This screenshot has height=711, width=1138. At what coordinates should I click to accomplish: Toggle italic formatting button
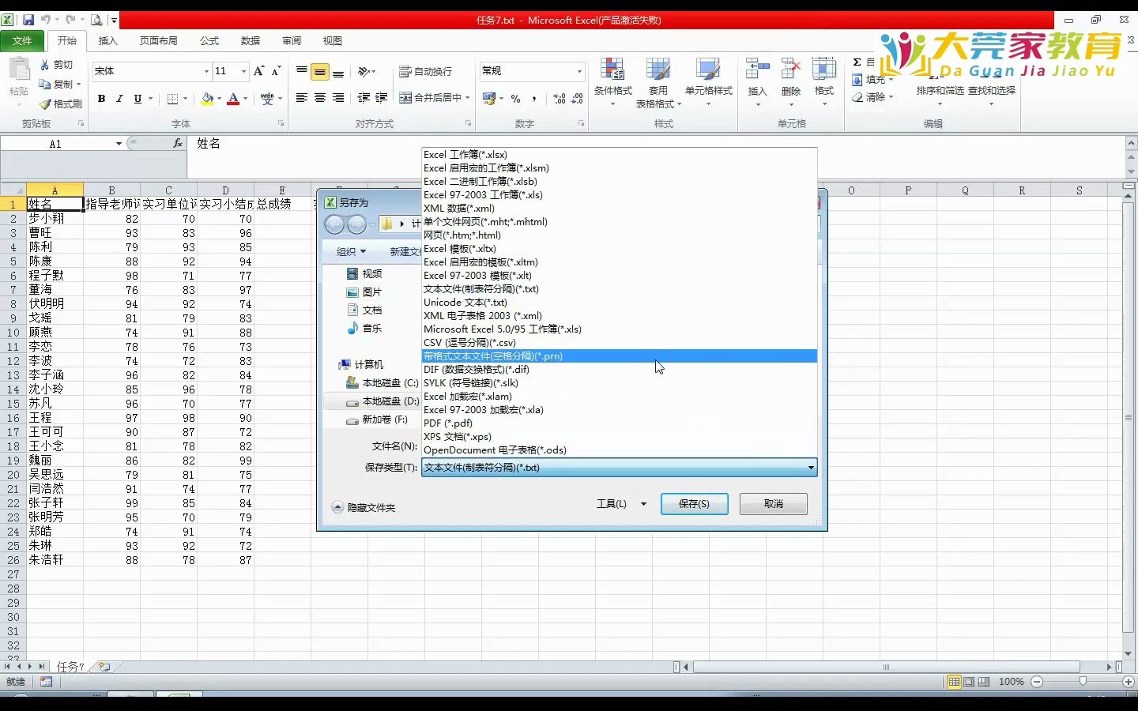119,99
